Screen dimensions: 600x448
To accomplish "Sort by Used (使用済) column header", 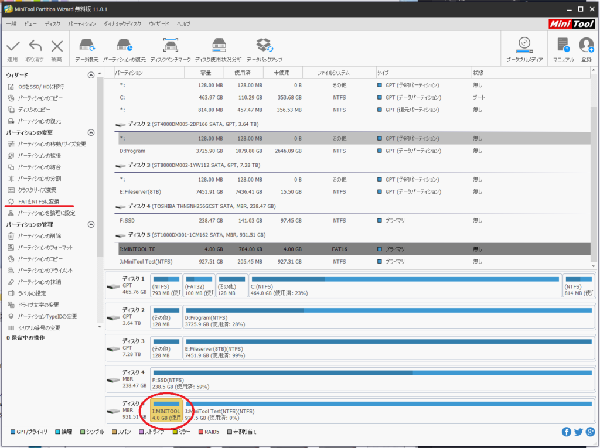I will [x=243, y=73].
